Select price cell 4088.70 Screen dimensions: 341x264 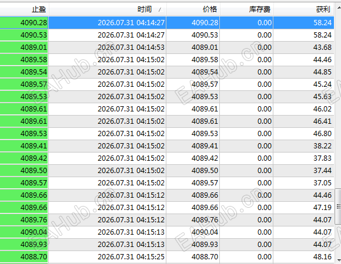pos(193,257)
